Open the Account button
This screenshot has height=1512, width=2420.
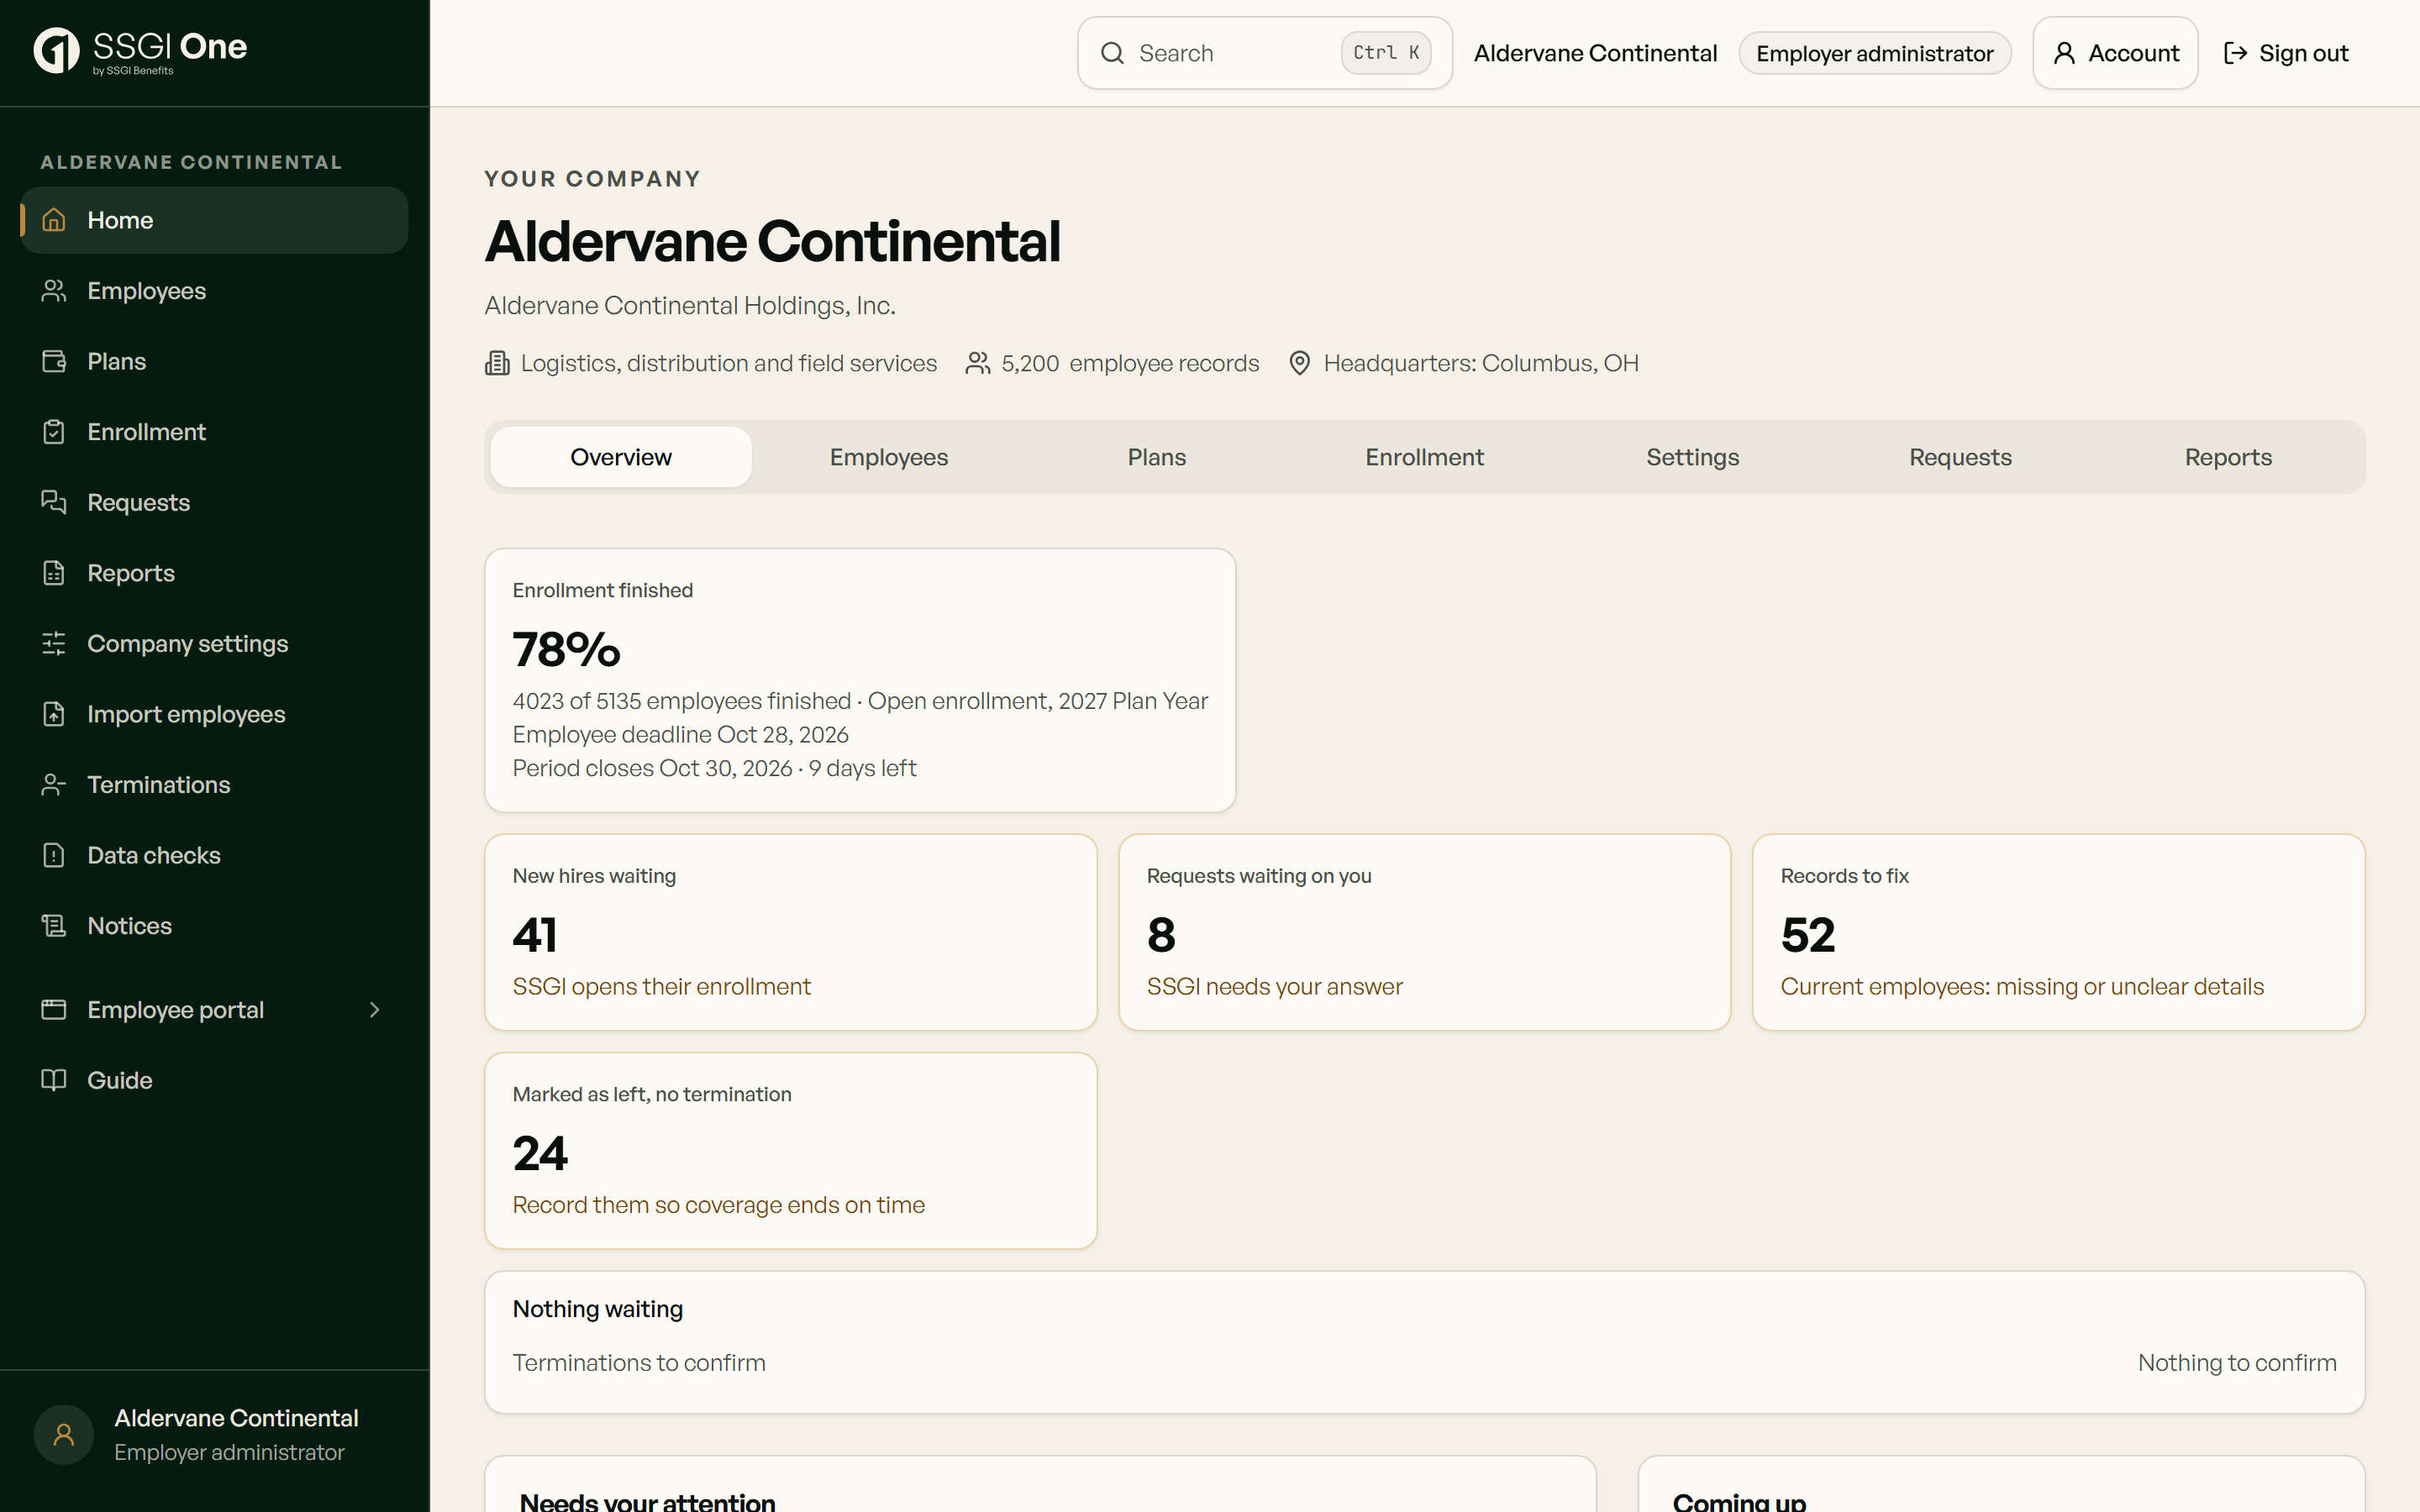pyautogui.click(x=2115, y=53)
